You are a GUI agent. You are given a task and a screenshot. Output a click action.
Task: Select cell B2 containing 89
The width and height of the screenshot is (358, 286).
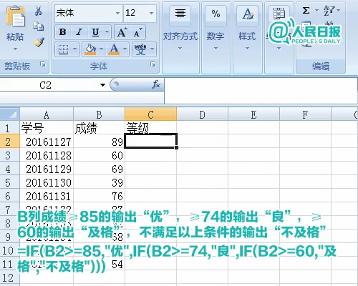(x=99, y=142)
